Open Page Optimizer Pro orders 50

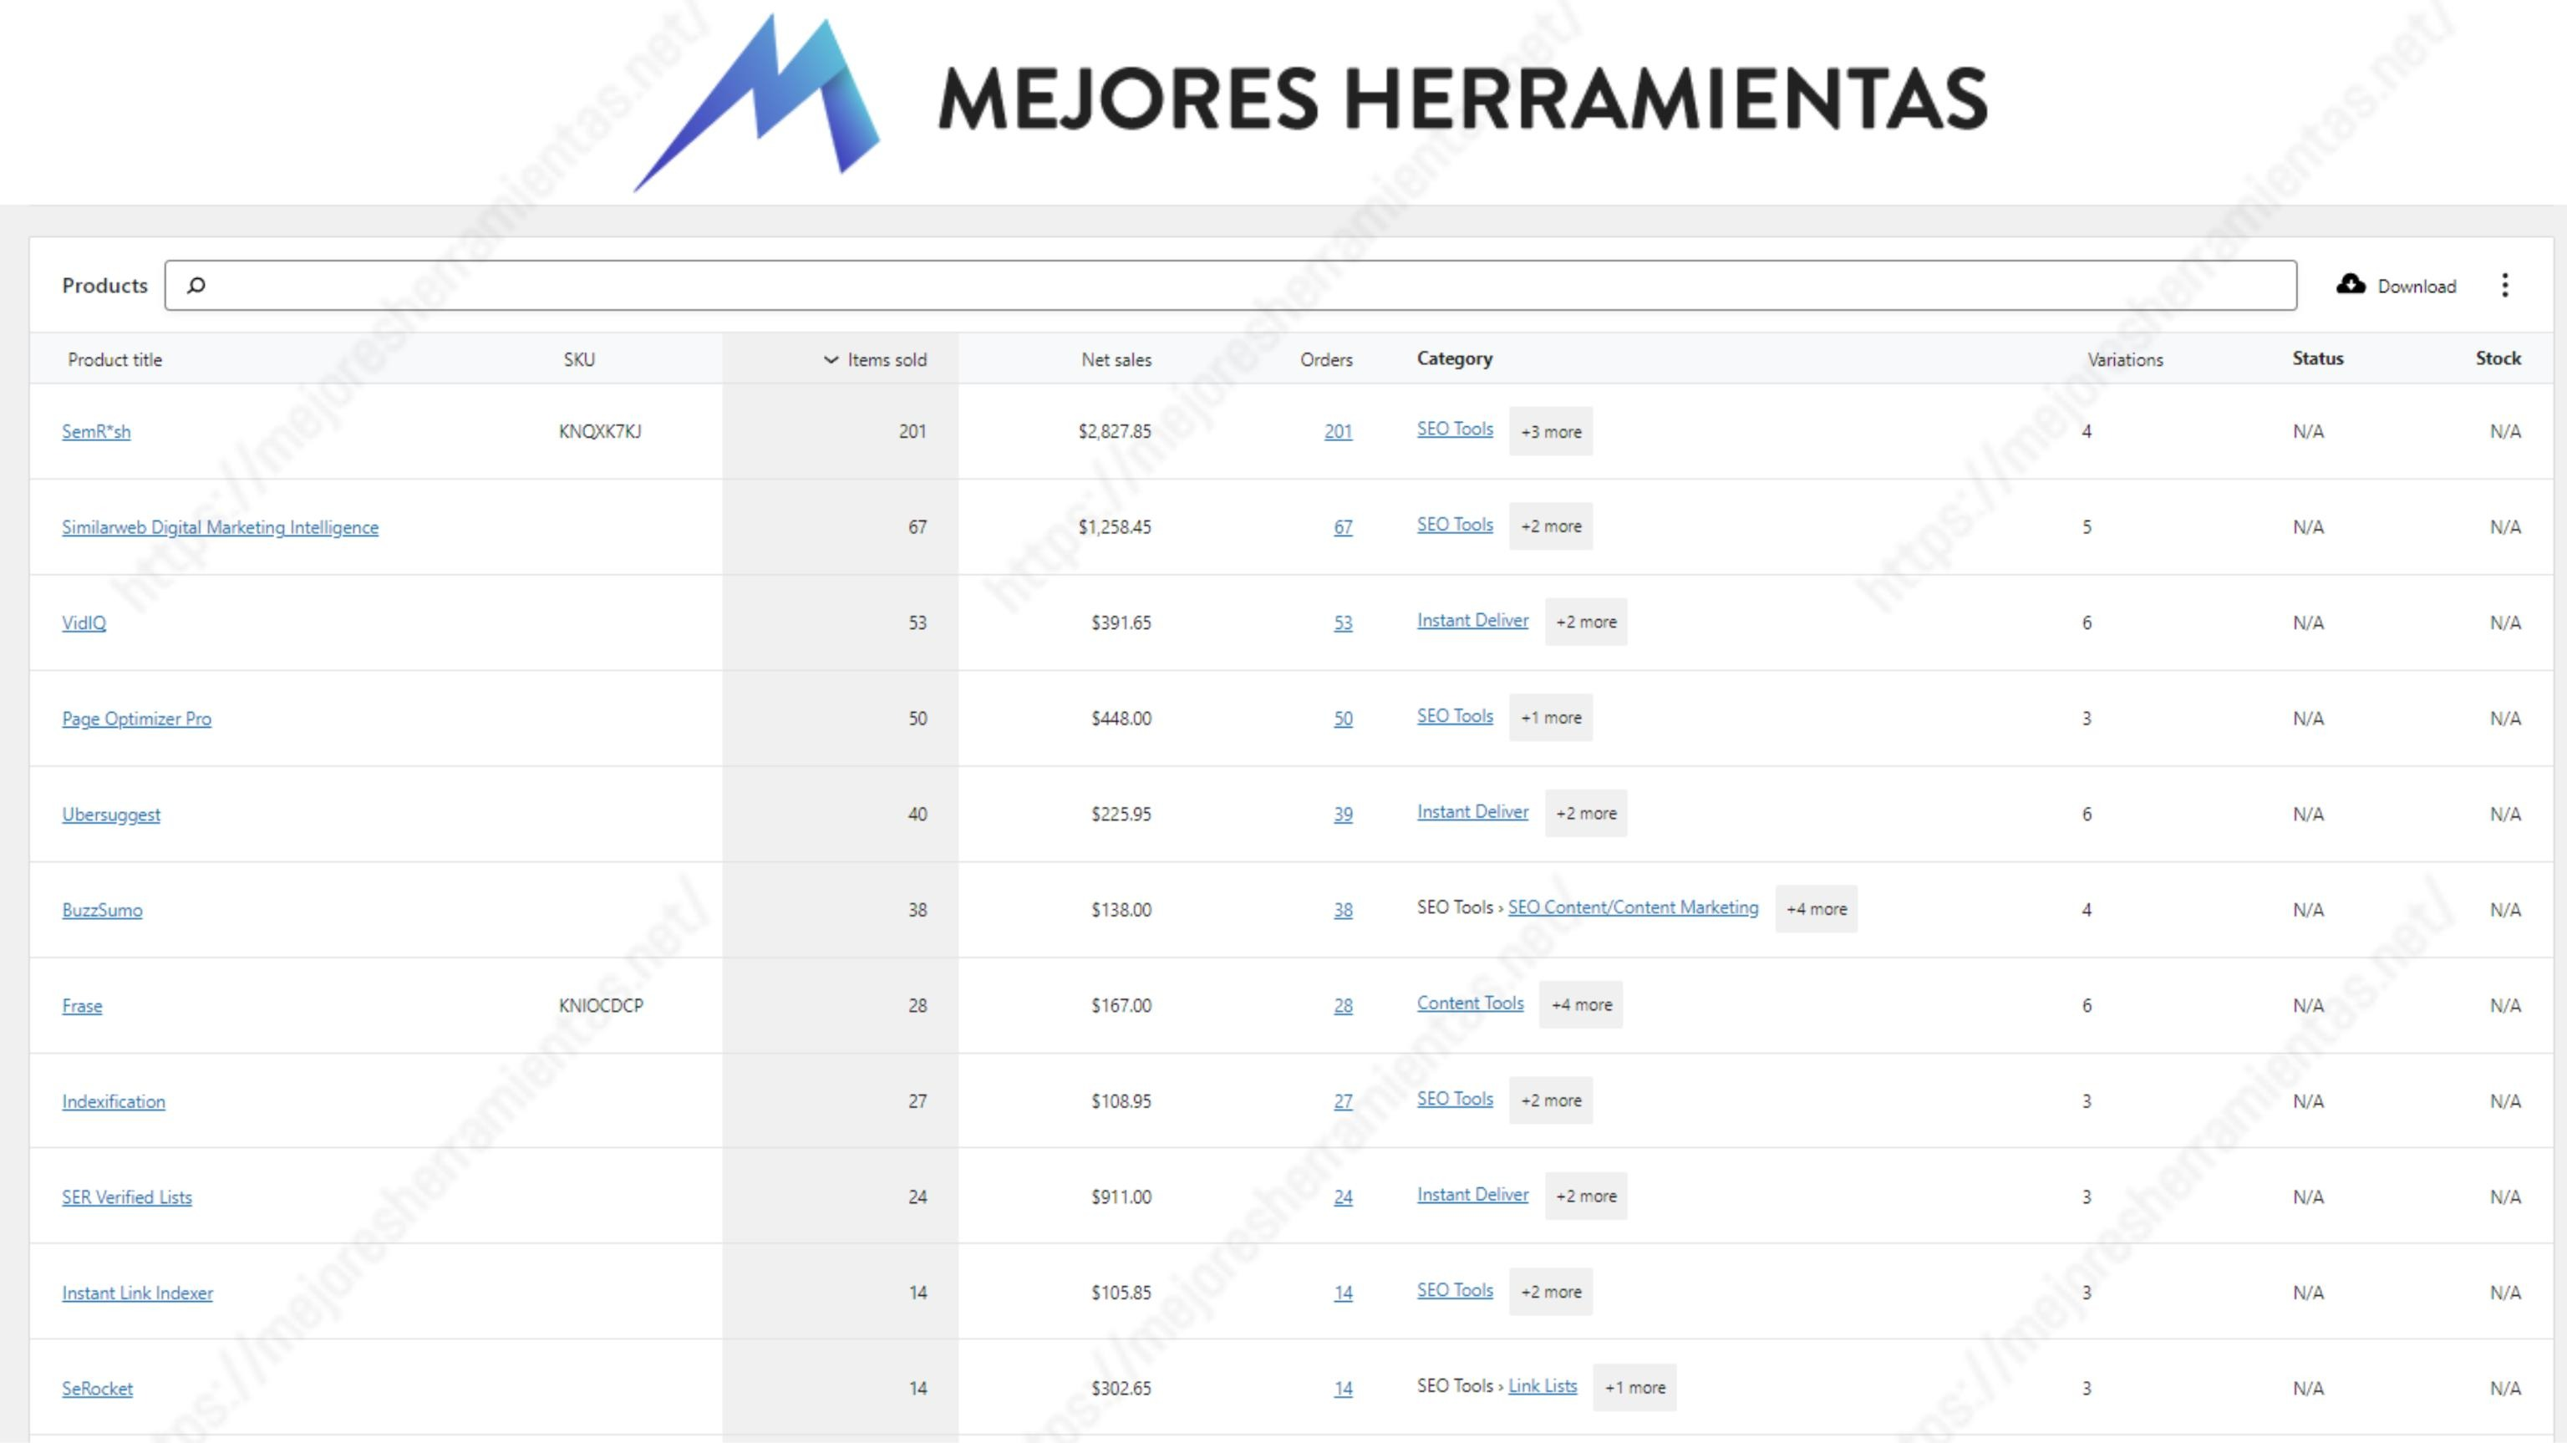(x=1344, y=719)
